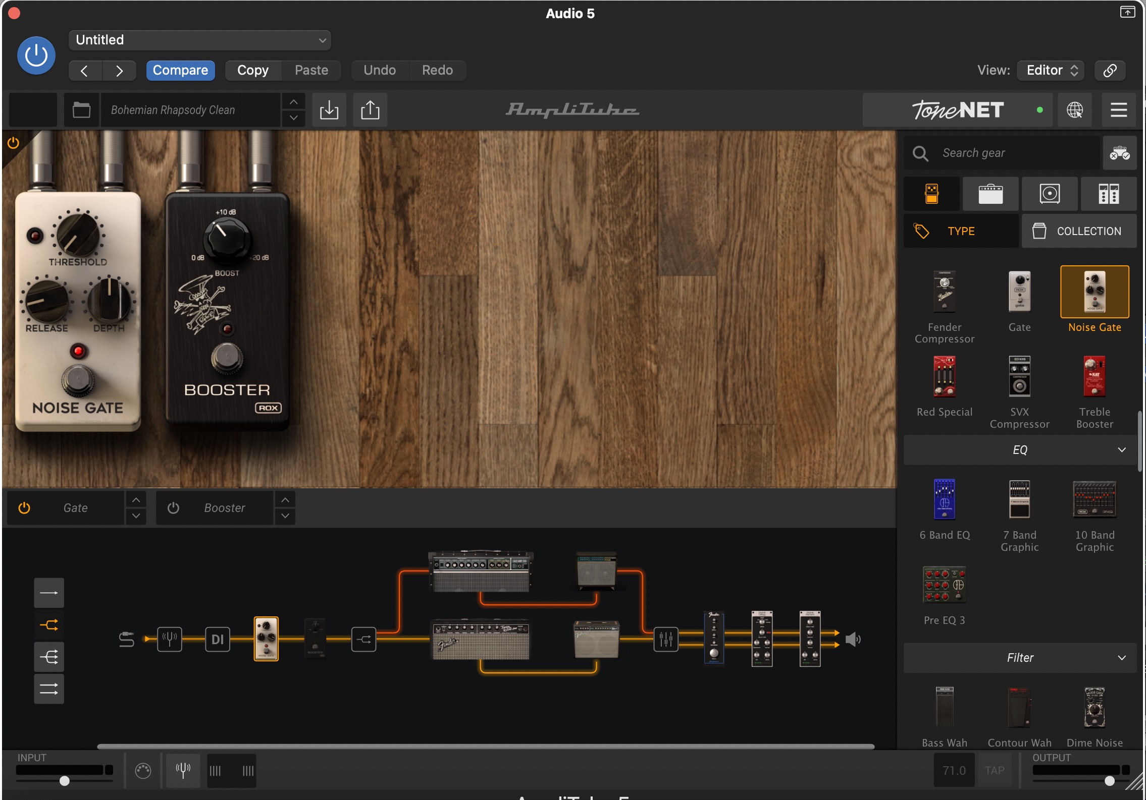Image resolution: width=1146 pixels, height=800 pixels.
Task: Select the Noise Gate block in chain
Action: coord(266,639)
